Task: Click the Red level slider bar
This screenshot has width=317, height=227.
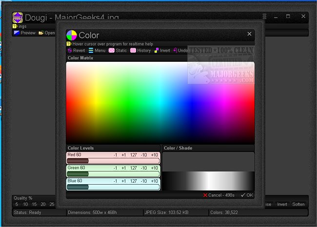Action: pos(113,161)
